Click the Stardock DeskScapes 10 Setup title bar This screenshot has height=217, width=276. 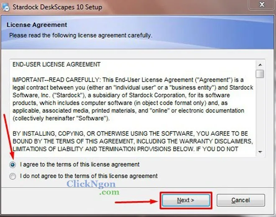pyautogui.click(x=123, y=7)
